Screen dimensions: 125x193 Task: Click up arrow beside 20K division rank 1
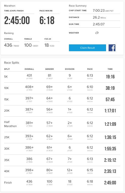[70, 109]
